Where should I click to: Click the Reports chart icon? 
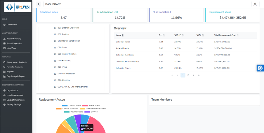(x=5, y=72)
